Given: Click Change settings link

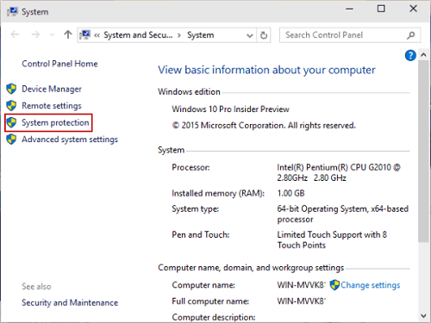Looking at the screenshot, I should click(x=371, y=285).
